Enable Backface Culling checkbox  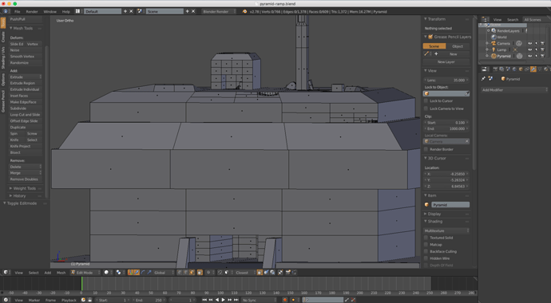(x=426, y=251)
